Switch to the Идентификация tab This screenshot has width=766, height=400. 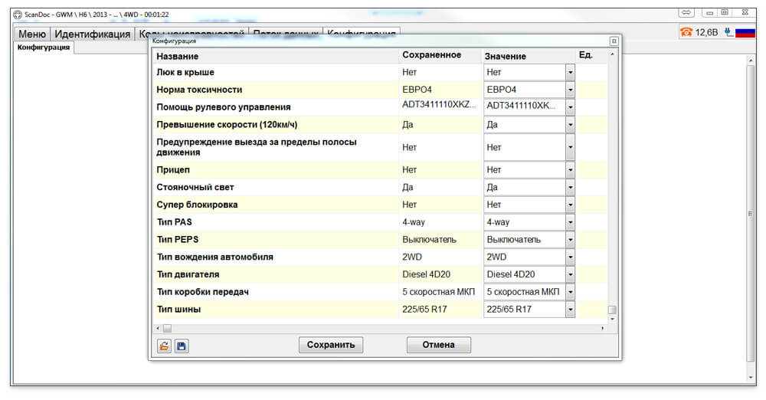click(93, 34)
